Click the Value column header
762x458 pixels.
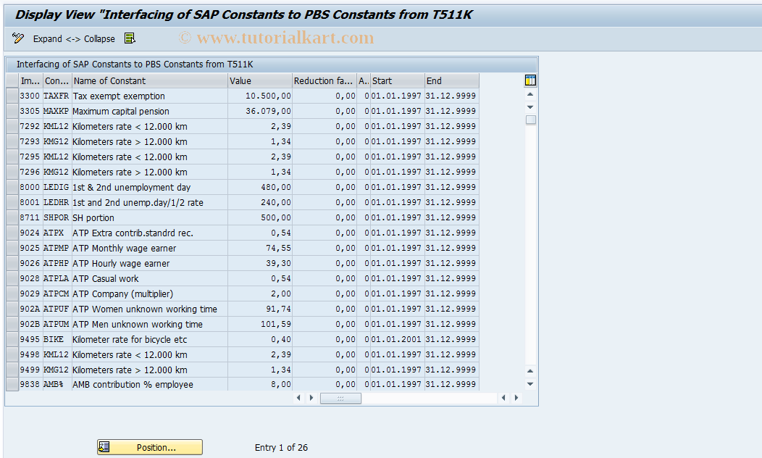[260, 80]
